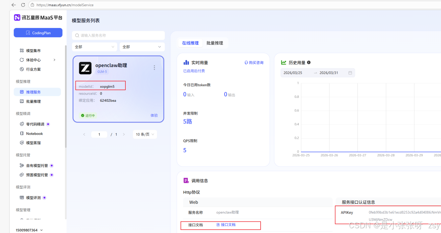441x233 pixels.
Task: Click the 模型蒸馏 icon
Action: tap(22, 143)
